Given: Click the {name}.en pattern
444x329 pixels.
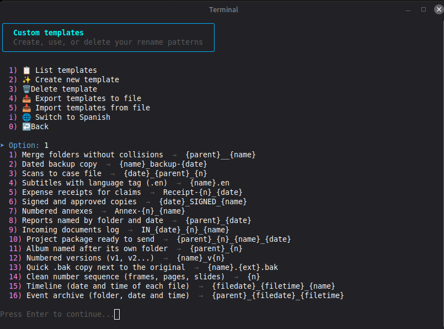Looking at the screenshot, I should (x=210, y=183).
